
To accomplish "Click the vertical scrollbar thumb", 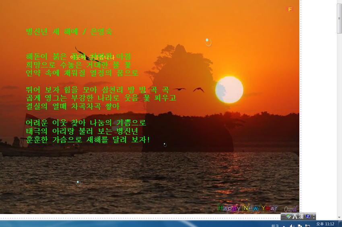I will [339, 18].
